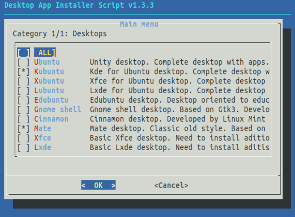Highlight the Cinnamon entry name
The width and height of the screenshot is (295, 217).
pyautogui.click(x=51, y=119)
